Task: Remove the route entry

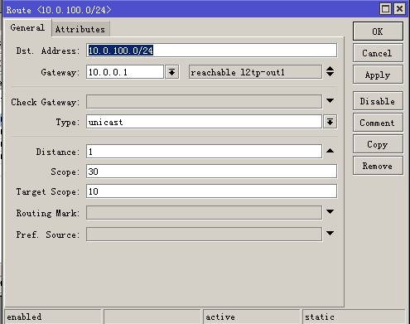Action: click(x=378, y=166)
